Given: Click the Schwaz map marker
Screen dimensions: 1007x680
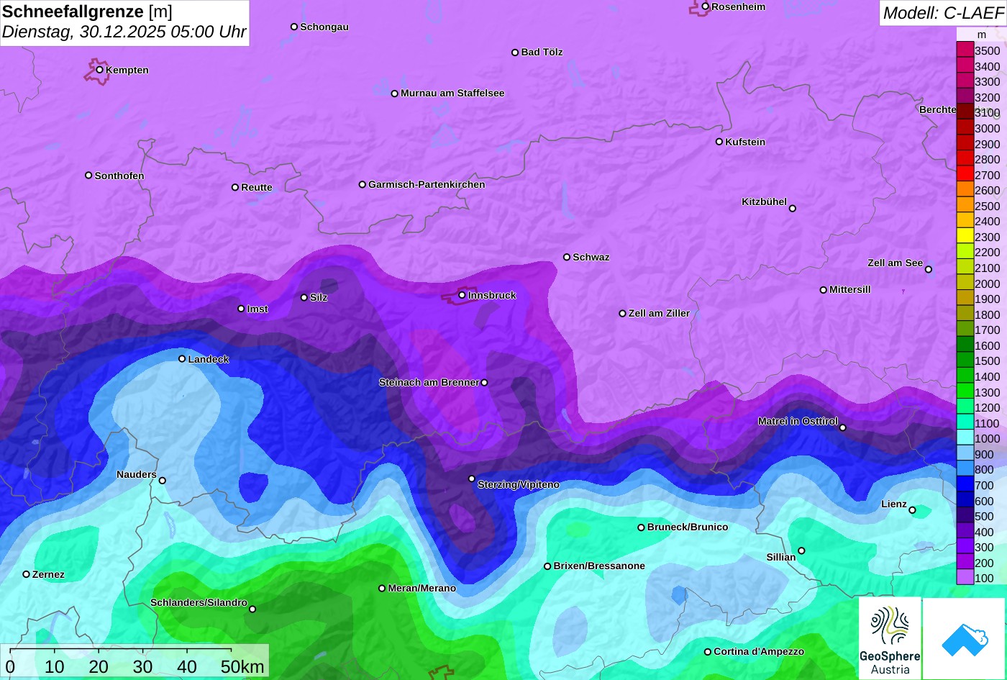Looking at the screenshot, I should [567, 257].
